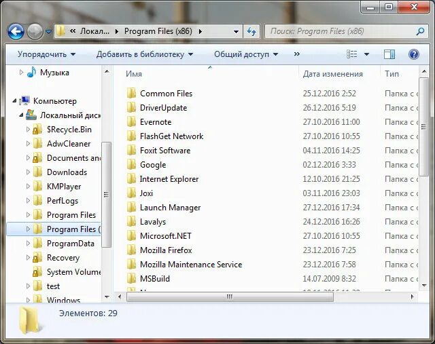435x344 pixels.
Task: Select the Mozilla Firefox folder icon
Action: (131, 250)
